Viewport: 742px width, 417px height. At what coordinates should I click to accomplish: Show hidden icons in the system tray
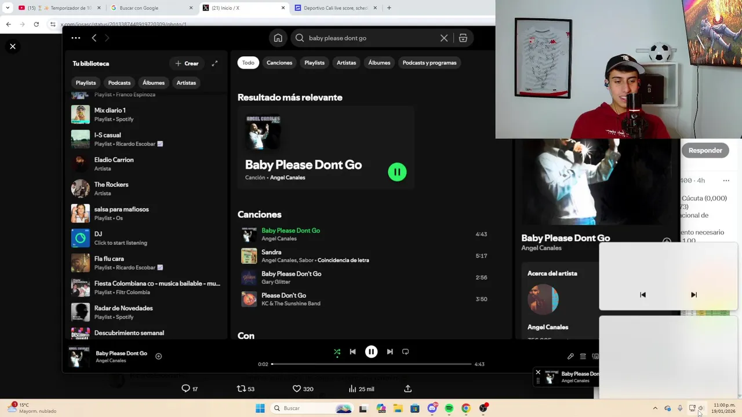pyautogui.click(x=655, y=408)
